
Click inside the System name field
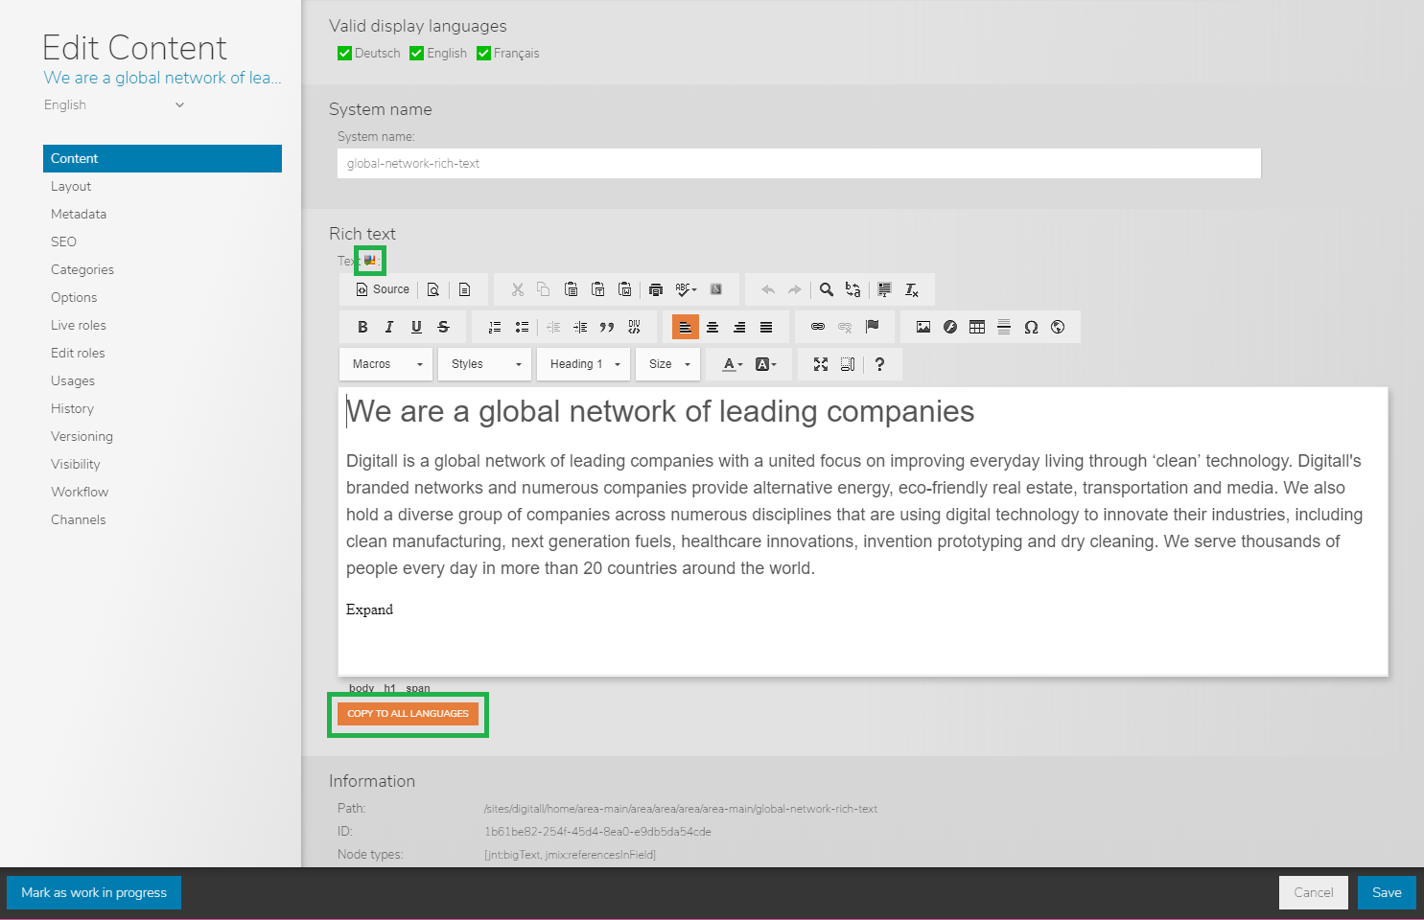[x=798, y=164]
